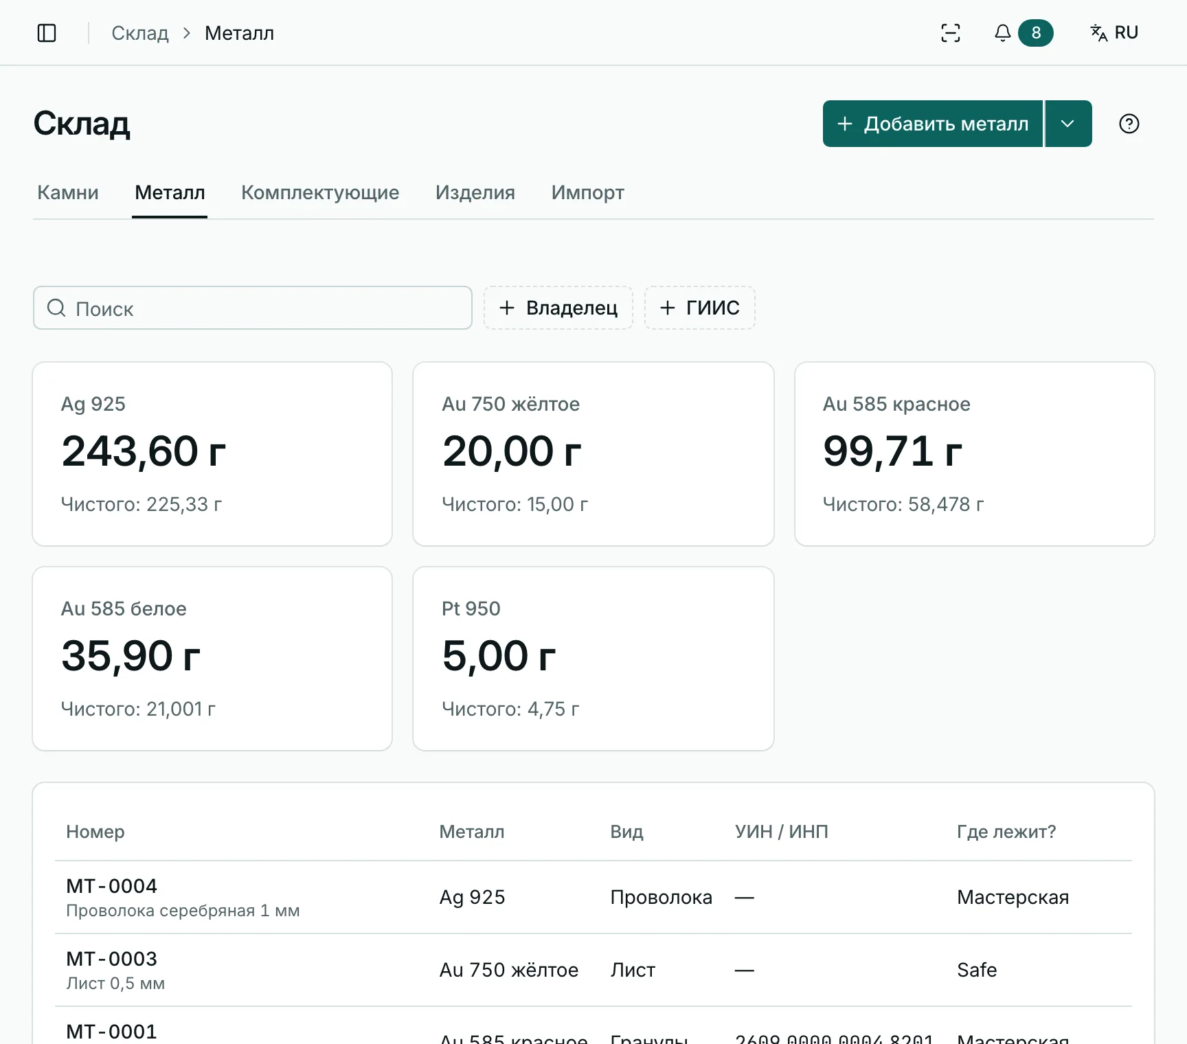Open row MT-0001 in the table
The height and width of the screenshot is (1044, 1187).
tap(593, 1026)
